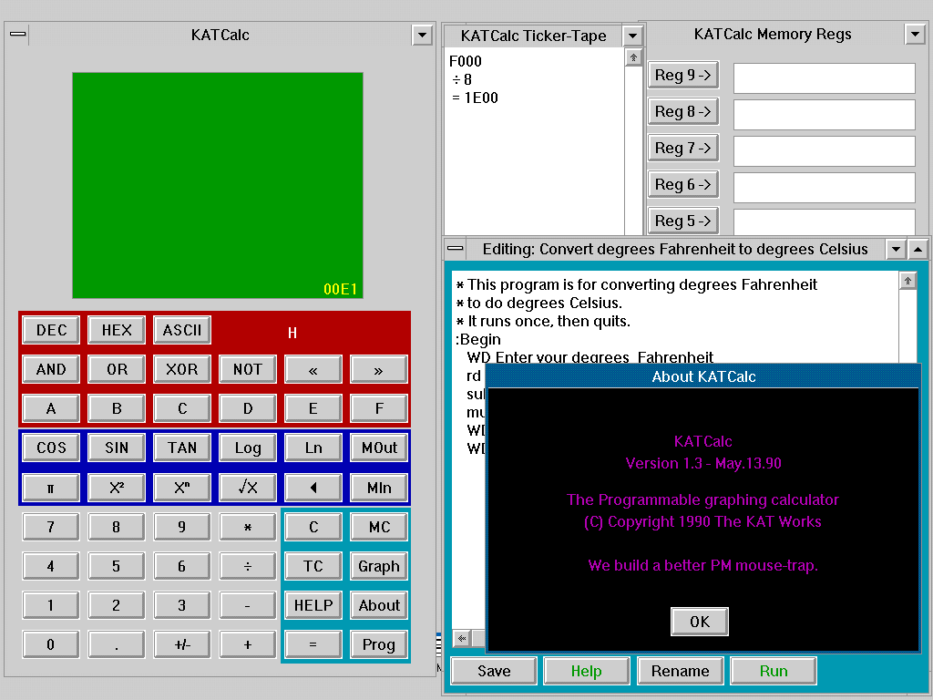Click the Reg 6 -> button
The image size is (933, 700).
click(x=683, y=184)
